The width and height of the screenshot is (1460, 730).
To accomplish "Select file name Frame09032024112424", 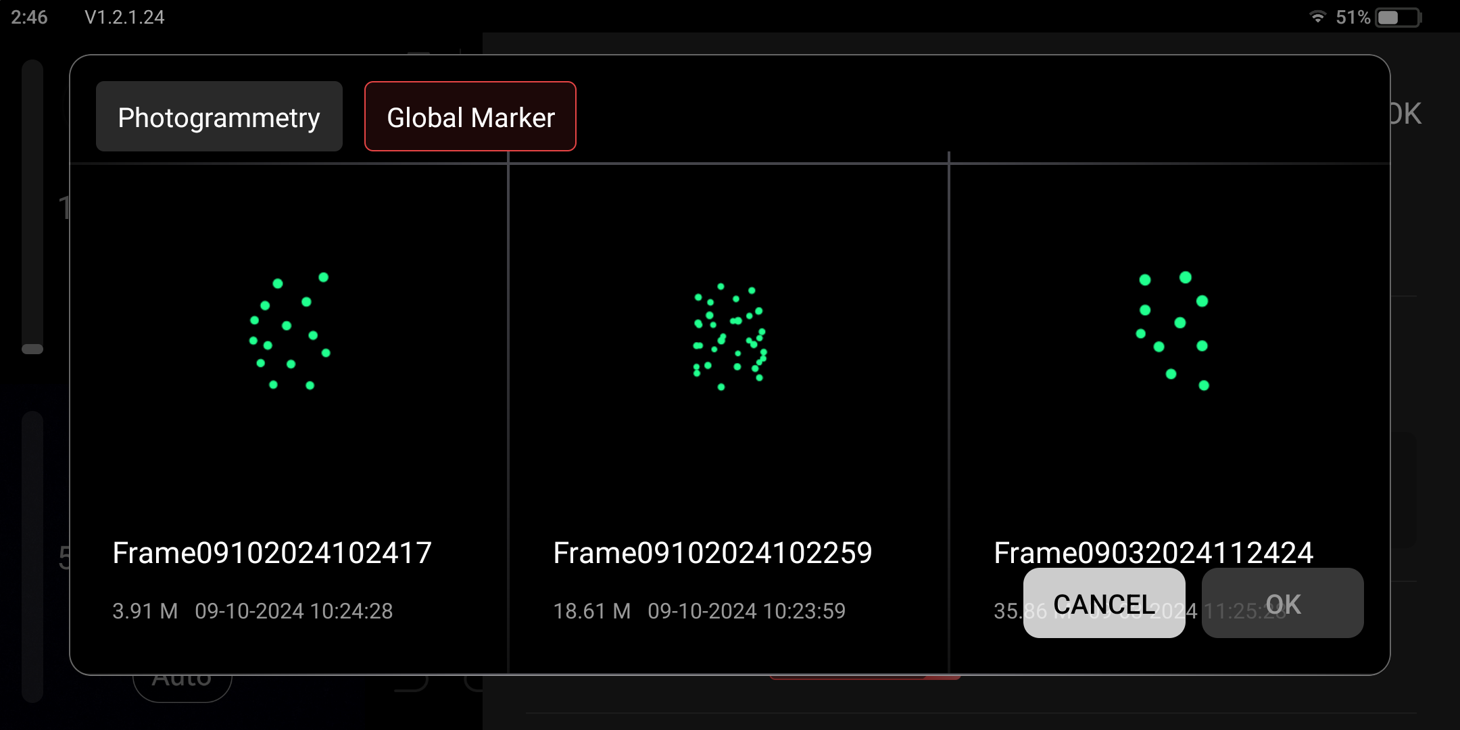I will (x=1153, y=553).
